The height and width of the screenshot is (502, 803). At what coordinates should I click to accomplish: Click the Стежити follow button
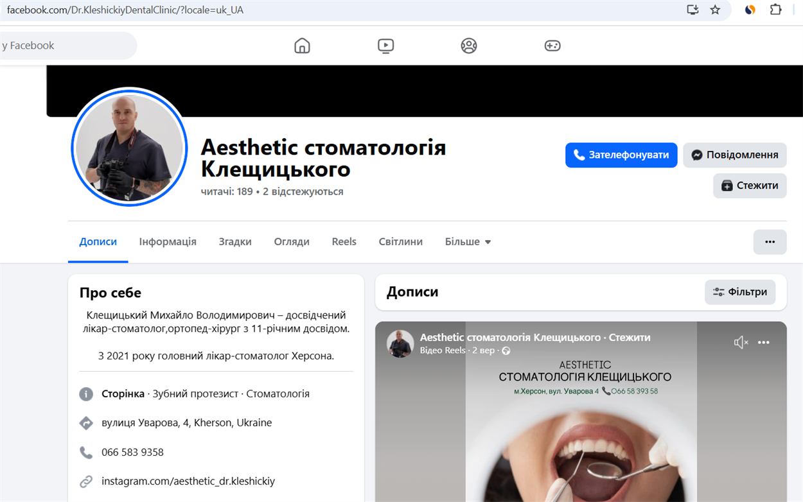click(750, 186)
